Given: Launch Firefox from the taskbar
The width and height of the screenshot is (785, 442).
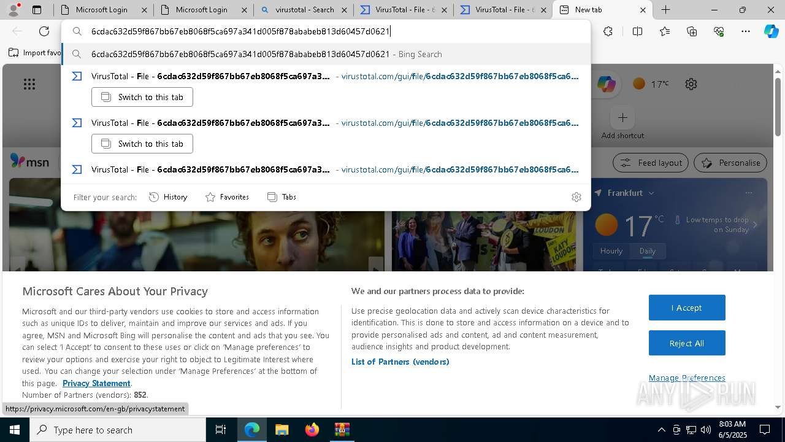Looking at the screenshot, I should 312,430.
